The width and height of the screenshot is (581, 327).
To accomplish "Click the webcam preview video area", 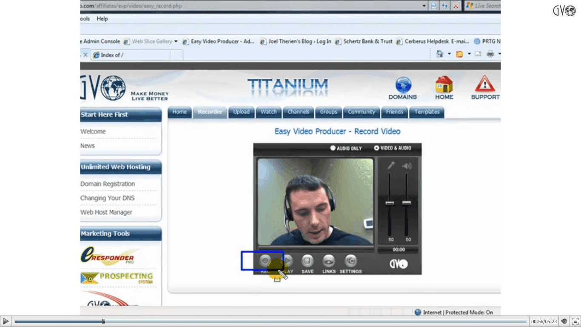I will click(316, 202).
